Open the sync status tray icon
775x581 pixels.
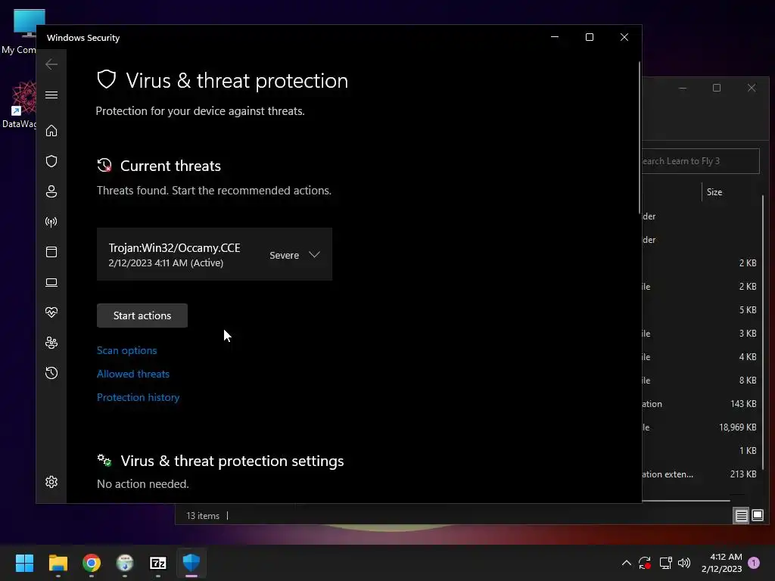click(x=645, y=563)
